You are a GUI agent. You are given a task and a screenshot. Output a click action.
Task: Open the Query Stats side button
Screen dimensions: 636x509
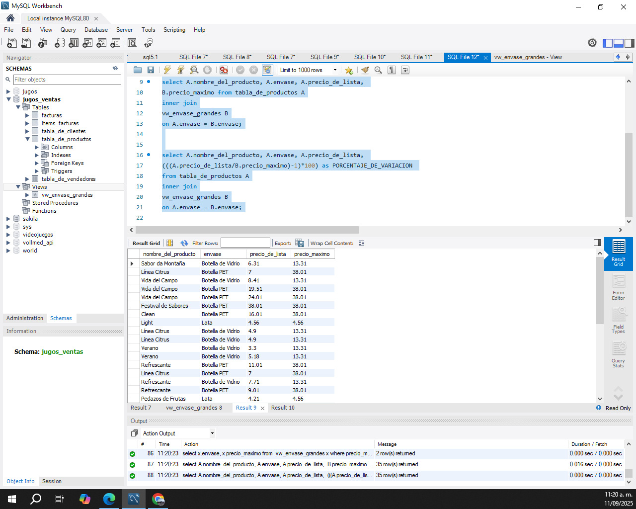(619, 355)
